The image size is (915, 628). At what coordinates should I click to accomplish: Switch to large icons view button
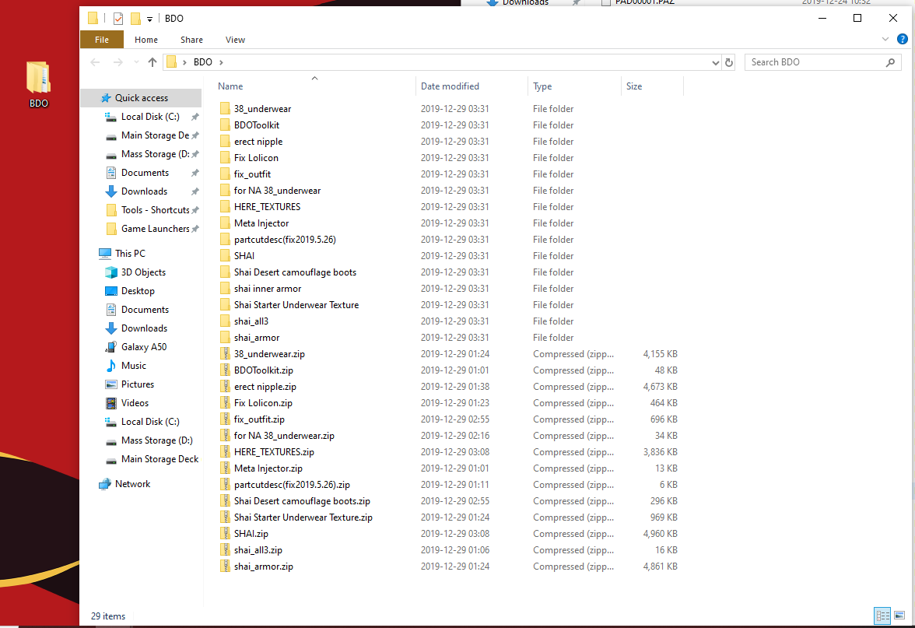point(899,616)
